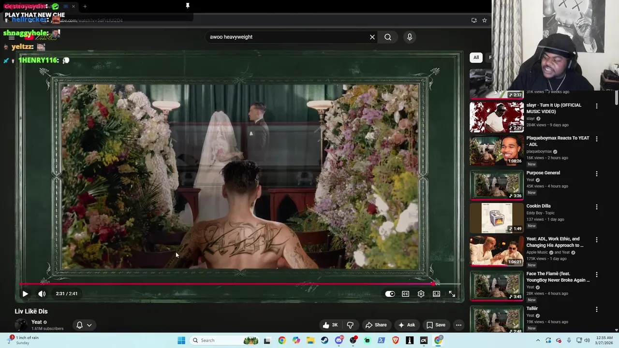Screen dimensions: 619x348
Task: Open 'Face The Flamë' video title
Action: pos(558,277)
